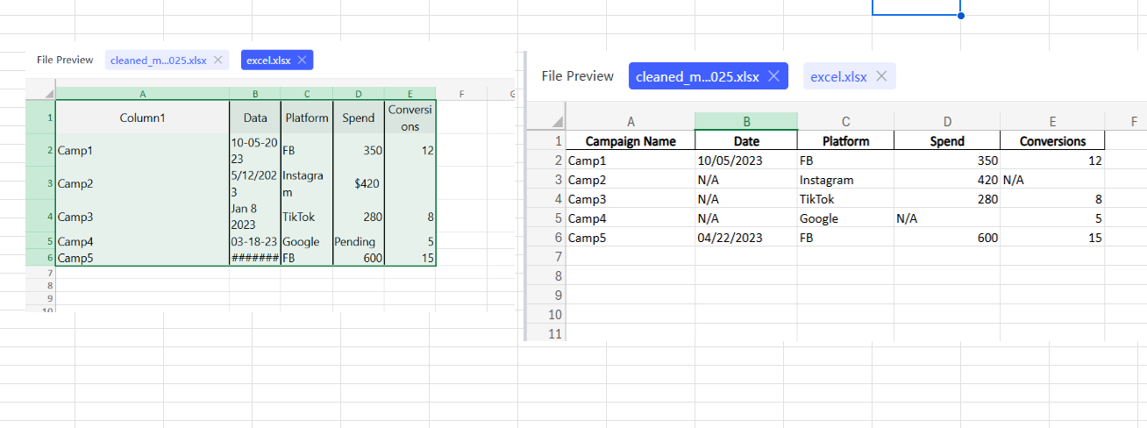Select column D header in left preview
Viewport: 1147px width, 428px height.
[359, 93]
